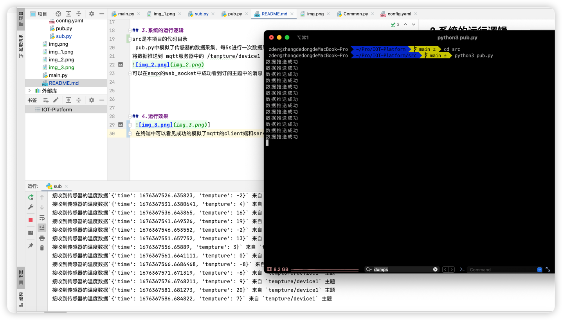
Task: Select img_3.png in the project tree
Action: coord(66,67)
